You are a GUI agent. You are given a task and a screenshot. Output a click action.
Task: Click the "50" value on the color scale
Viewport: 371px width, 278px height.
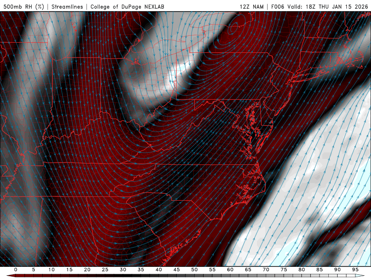pos(194,270)
